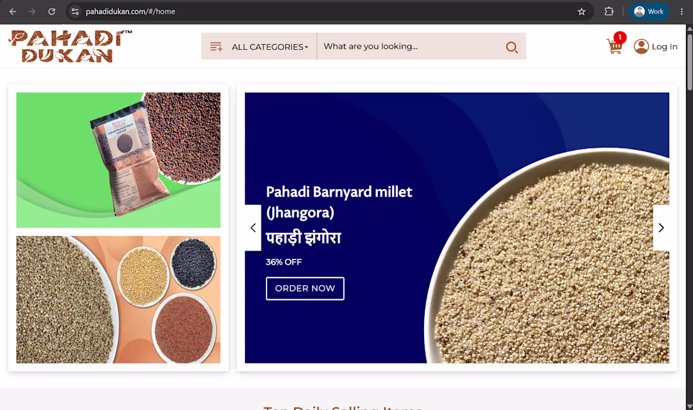Screen dimensions: 693x410
Task: Click the user account avatar icon
Action: (x=641, y=47)
